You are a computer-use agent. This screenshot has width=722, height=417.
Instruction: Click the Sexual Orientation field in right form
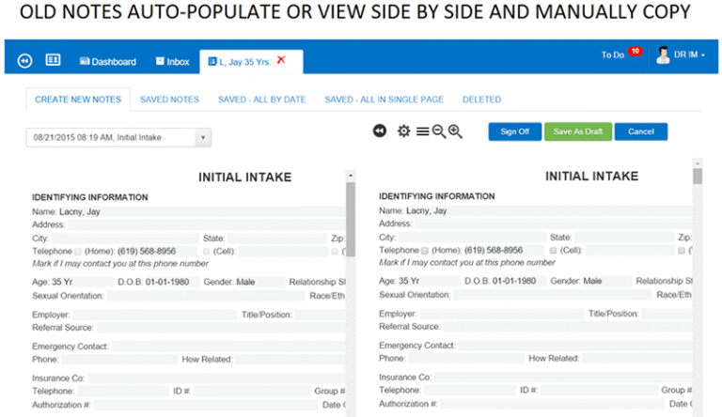coord(553,295)
